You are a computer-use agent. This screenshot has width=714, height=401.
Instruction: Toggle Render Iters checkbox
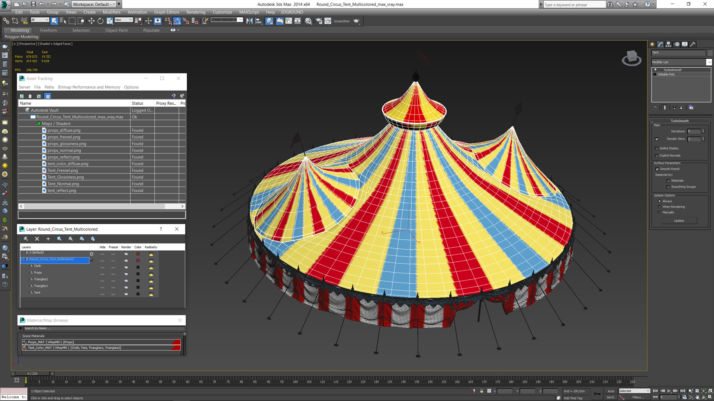point(657,139)
